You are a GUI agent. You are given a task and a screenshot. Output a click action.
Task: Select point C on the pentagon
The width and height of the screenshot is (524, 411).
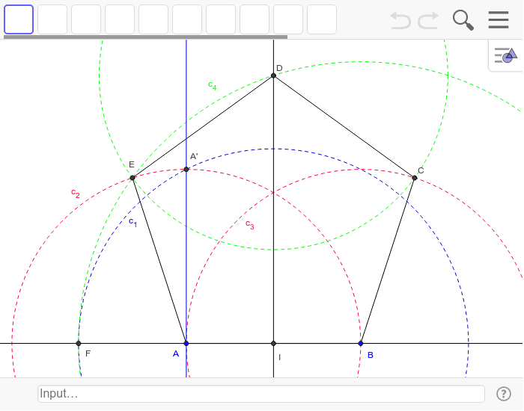(x=415, y=178)
